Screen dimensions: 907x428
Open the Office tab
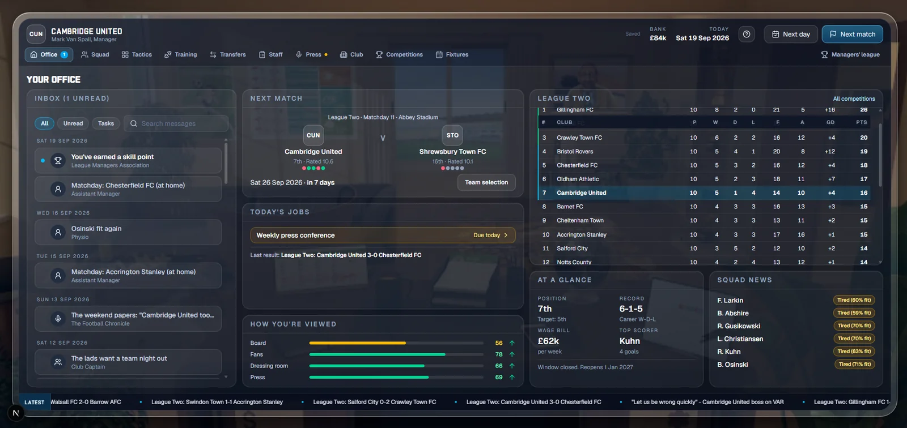pos(49,54)
